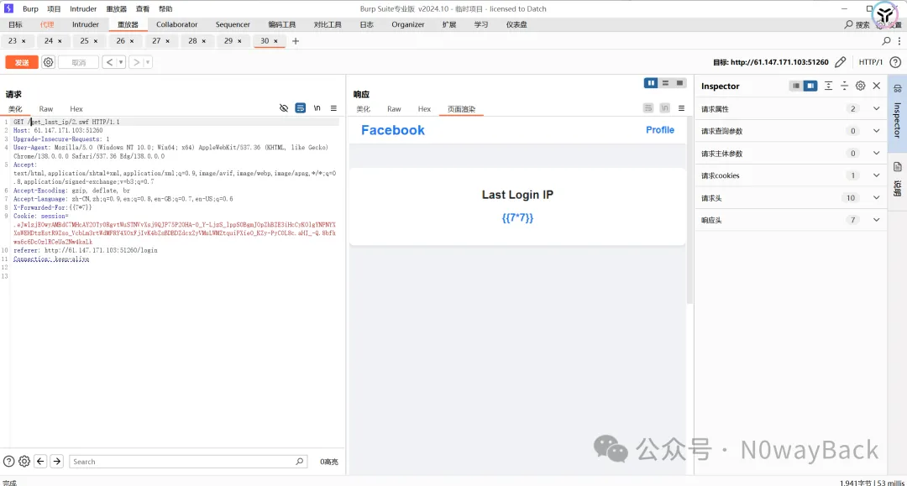Click previous search match arrow
907x486 pixels.
point(40,461)
